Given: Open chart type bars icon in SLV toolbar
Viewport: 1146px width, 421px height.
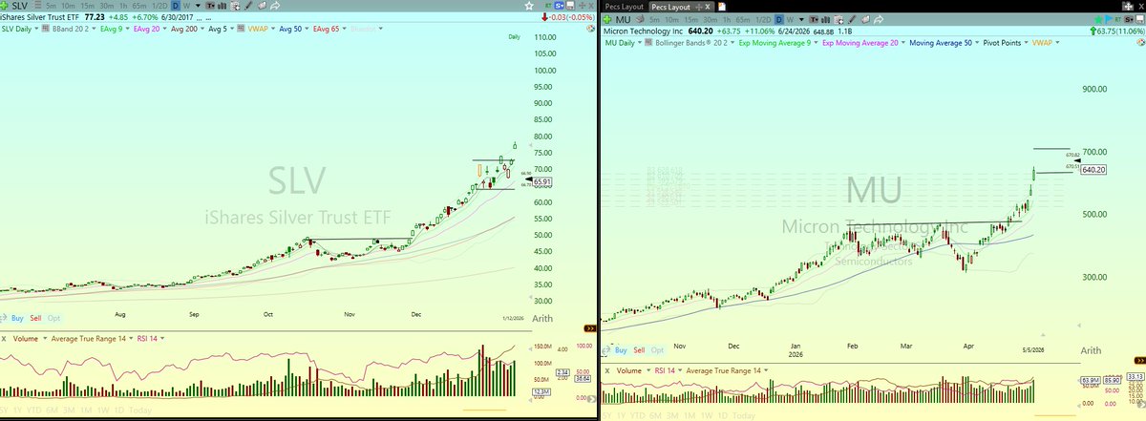Looking at the screenshot, I should [x=222, y=6].
